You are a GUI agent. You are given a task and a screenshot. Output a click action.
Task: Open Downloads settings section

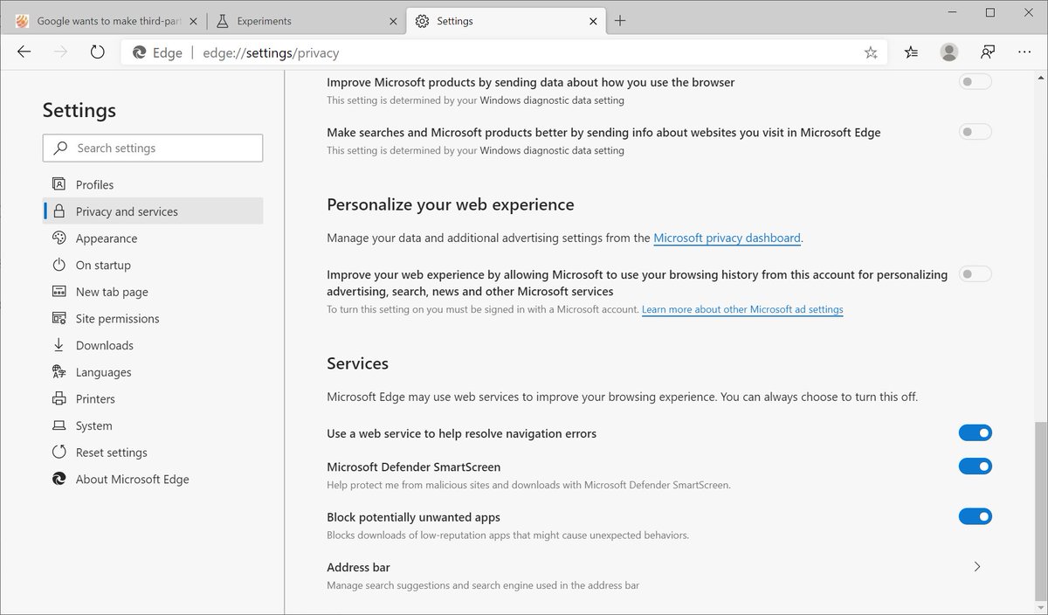click(x=153, y=345)
